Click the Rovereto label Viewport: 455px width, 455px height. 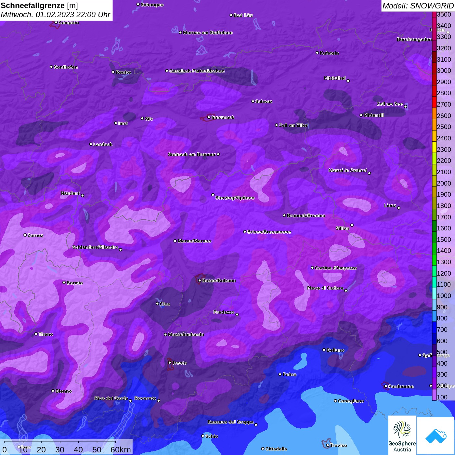coord(145,398)
